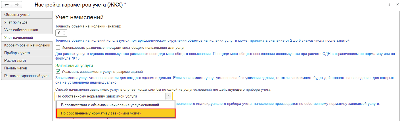402x121 pixels.
Task: Click the forward navigation arrow
Action: click(17, 5)
